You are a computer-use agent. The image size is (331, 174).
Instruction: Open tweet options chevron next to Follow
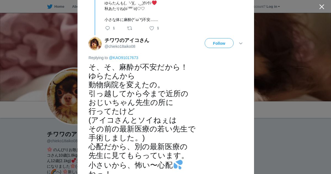[x=241, y=43]
